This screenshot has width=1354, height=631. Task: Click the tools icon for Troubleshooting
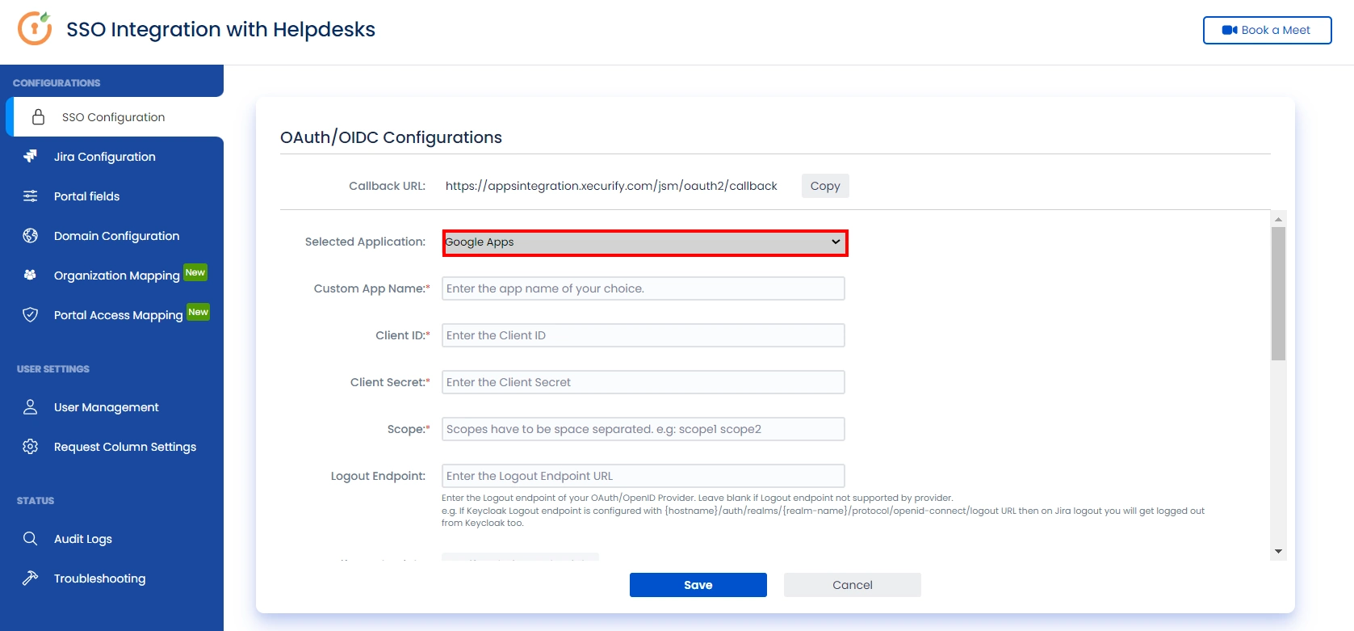click(30, 578)
